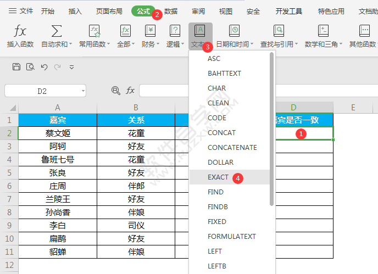Open the Other Functions (其他函数) icon
Viewport: 378px width, 274px height.
(364, 31)
